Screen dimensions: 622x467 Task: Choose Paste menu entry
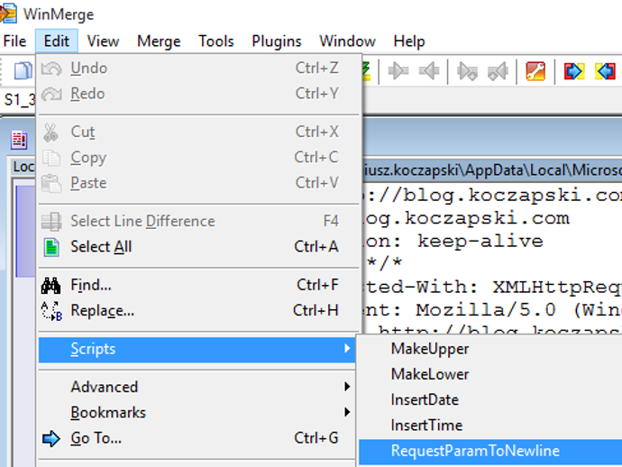198,183
